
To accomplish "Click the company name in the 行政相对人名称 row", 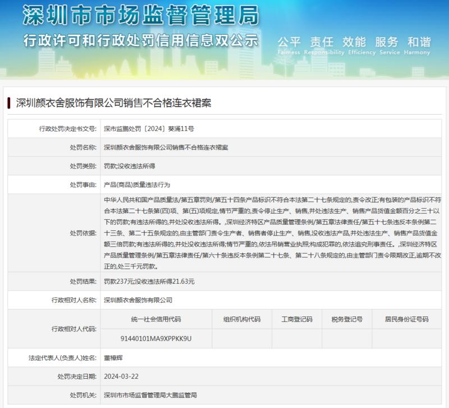I will click(138, 300).
